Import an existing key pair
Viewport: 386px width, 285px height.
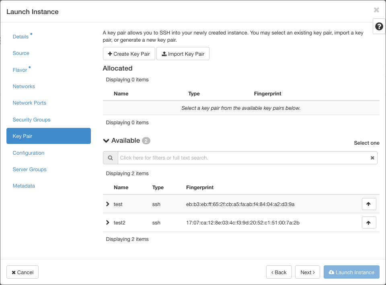183,53
